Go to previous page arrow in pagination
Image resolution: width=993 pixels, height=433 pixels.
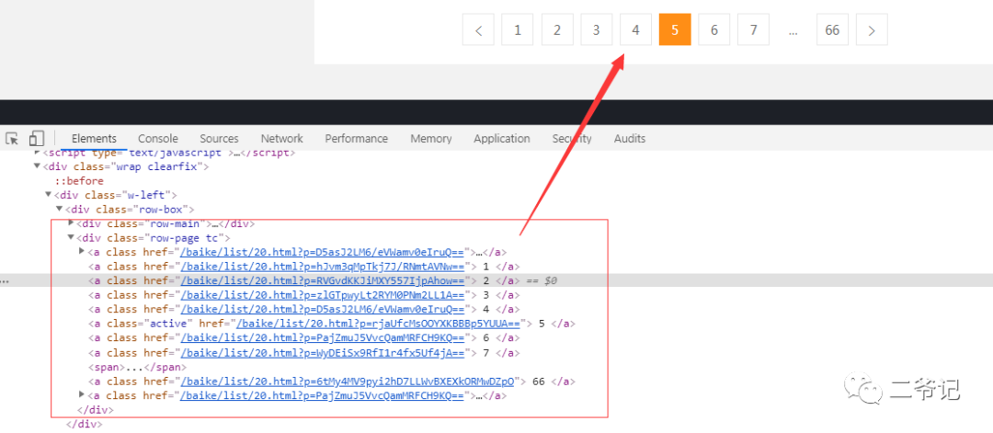[x=479, y=29]
